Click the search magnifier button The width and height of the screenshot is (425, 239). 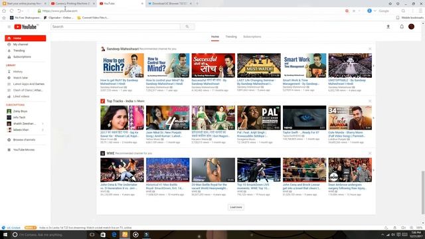click(187, 27)
